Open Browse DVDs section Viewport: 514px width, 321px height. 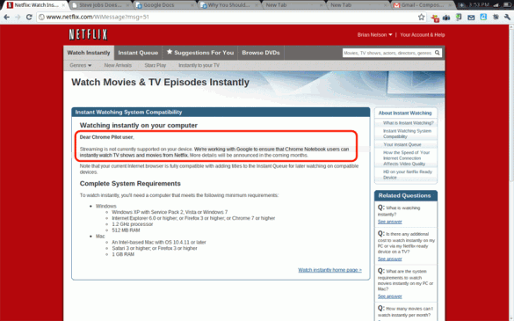[x=261, y=53]
